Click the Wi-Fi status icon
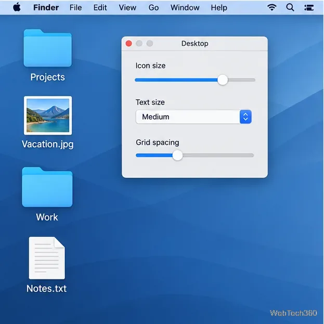 coord(271,7)
